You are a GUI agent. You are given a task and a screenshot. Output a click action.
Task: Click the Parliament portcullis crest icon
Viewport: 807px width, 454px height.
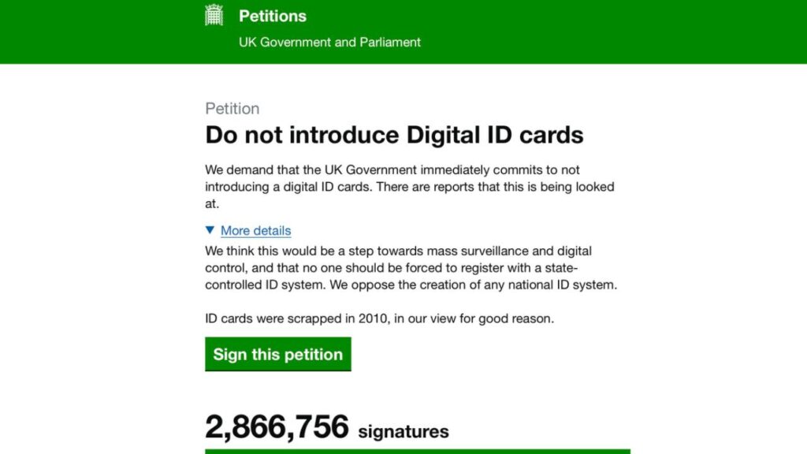(x=214, y=16)
